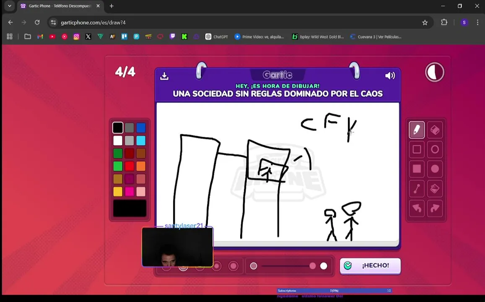Open the tab search dropdown arrow
The height and width of the screenshot is (302, 485).
tap(10, 6)
